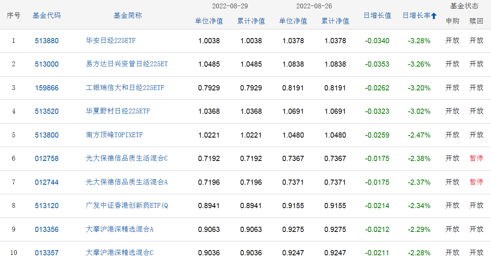Image resolution: width=491 pixels, height=264 pixels.
Task: Open 光大保德信品质生活混合C fund page
Action: [x=127, y=159]
